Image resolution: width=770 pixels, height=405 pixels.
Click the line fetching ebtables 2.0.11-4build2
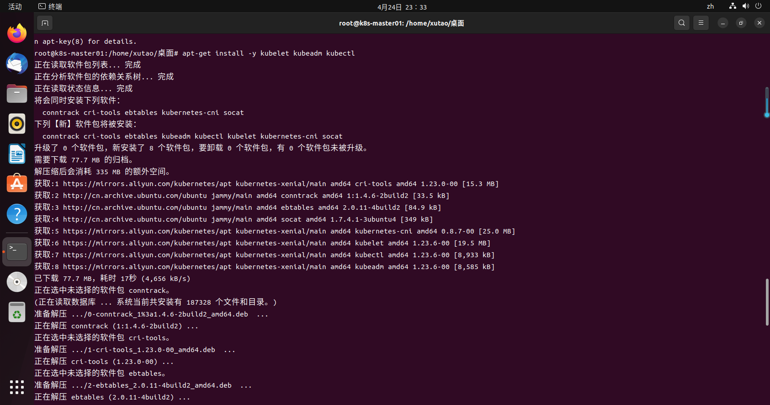[x=238, y=208]
